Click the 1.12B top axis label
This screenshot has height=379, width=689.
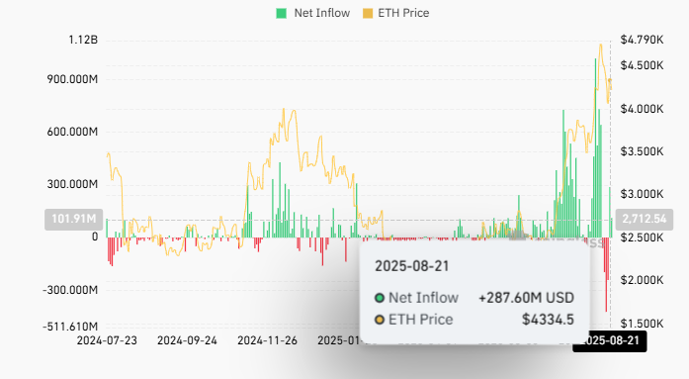[83, 40]
